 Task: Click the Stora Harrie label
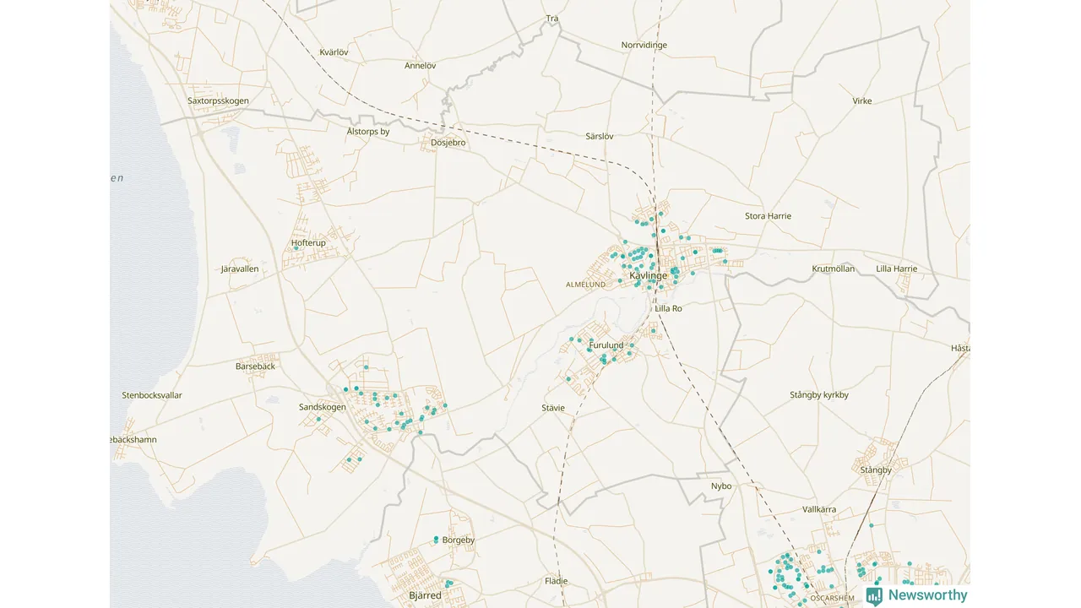768,216
